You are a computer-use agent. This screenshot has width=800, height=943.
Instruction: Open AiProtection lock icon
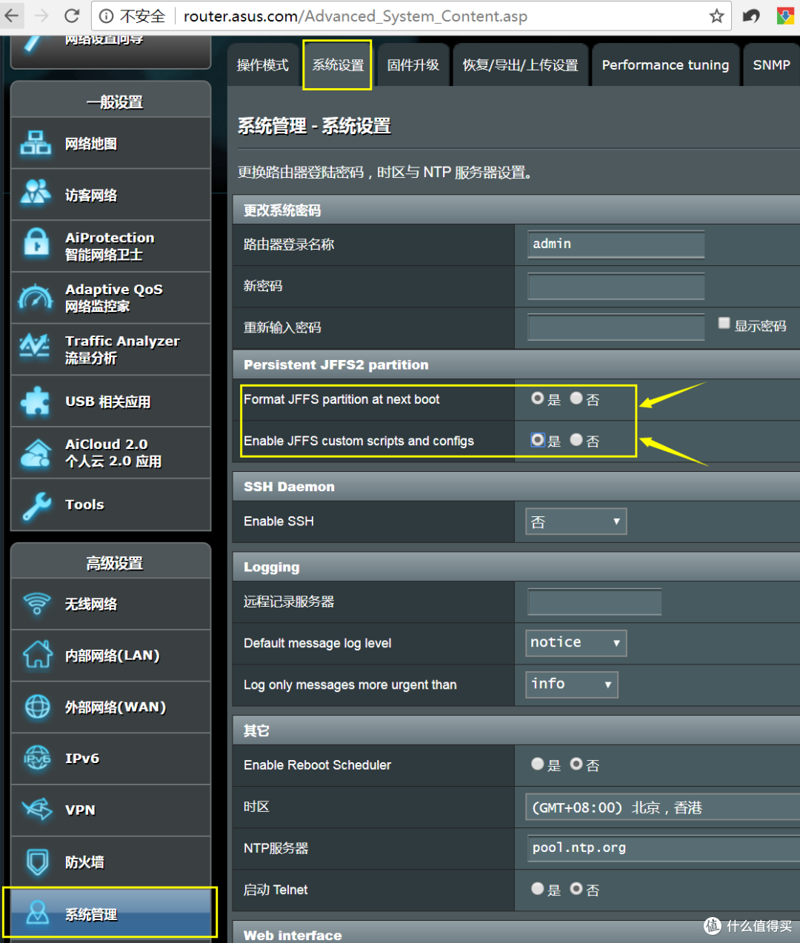coord(36,244)
